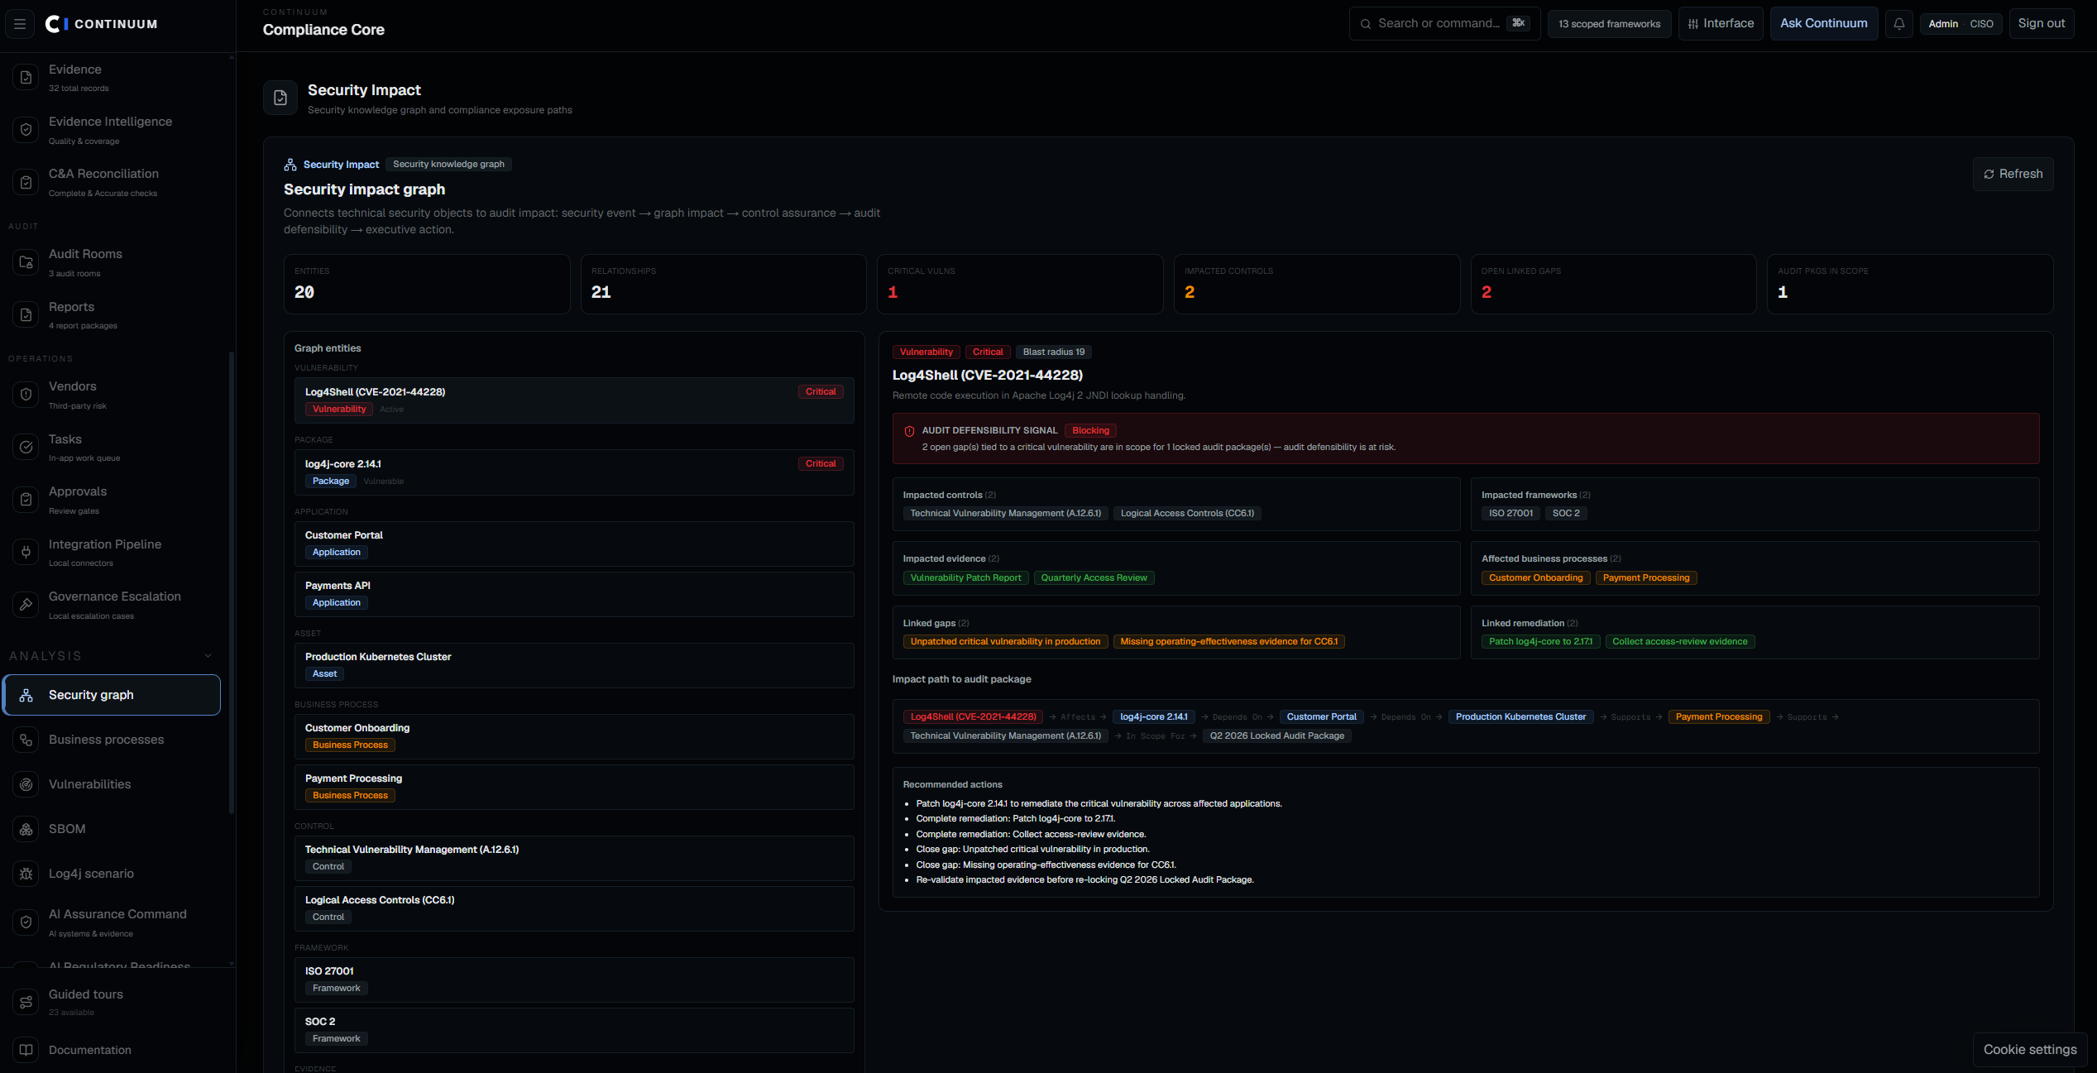
Task: Click the Search or command field
Action: click(1444, 24)
